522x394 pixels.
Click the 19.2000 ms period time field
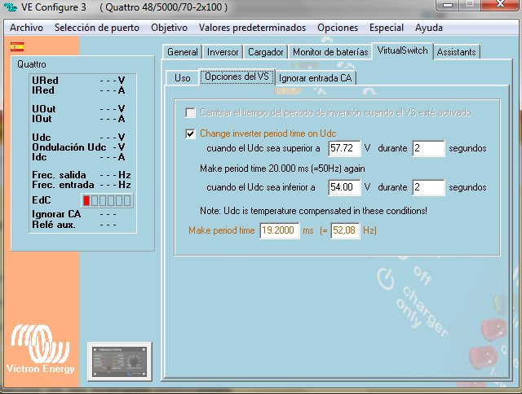click(279, 230)
